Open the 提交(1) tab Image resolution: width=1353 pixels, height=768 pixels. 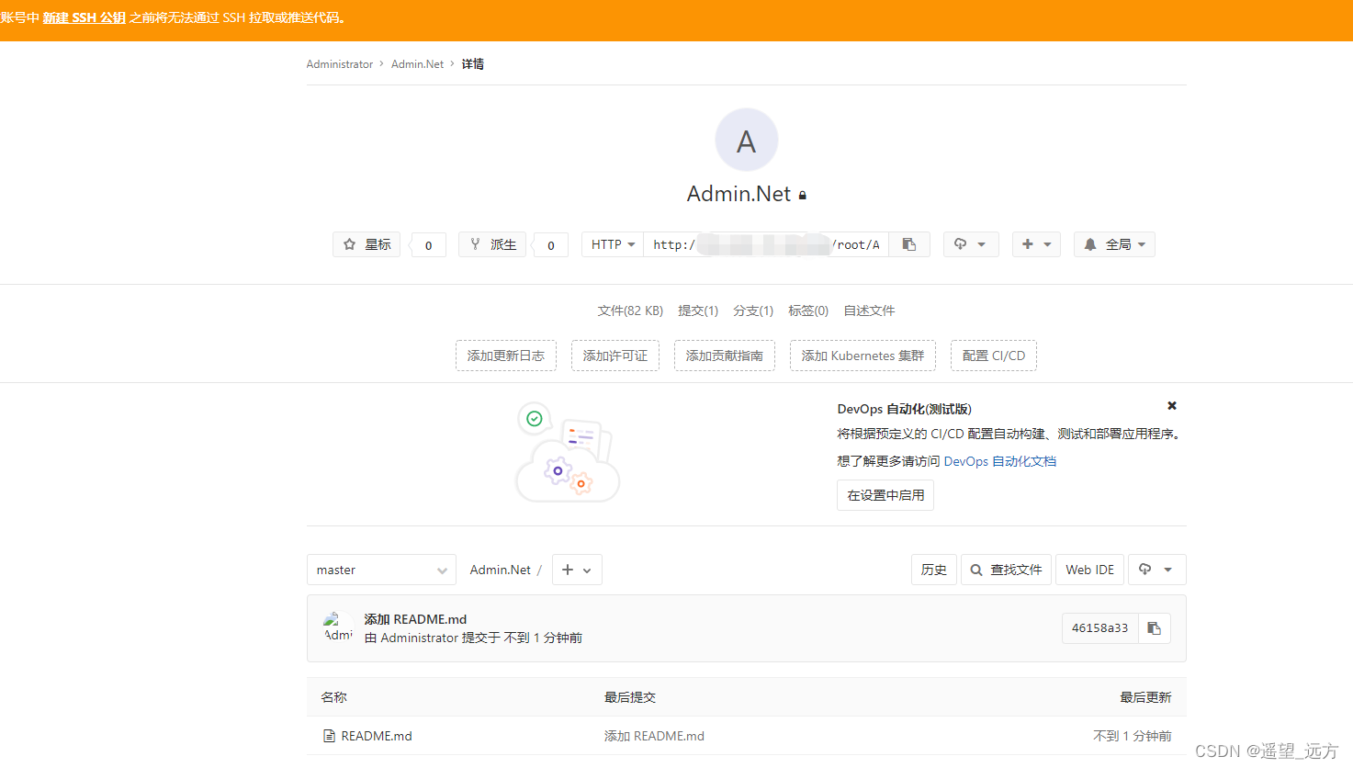pyautogui.click(x=698, y=311)
